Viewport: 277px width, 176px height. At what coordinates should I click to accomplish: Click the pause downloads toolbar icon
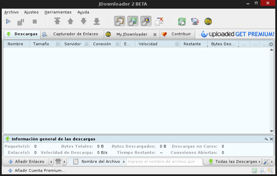pyautogui.click(x=21, y=22)
